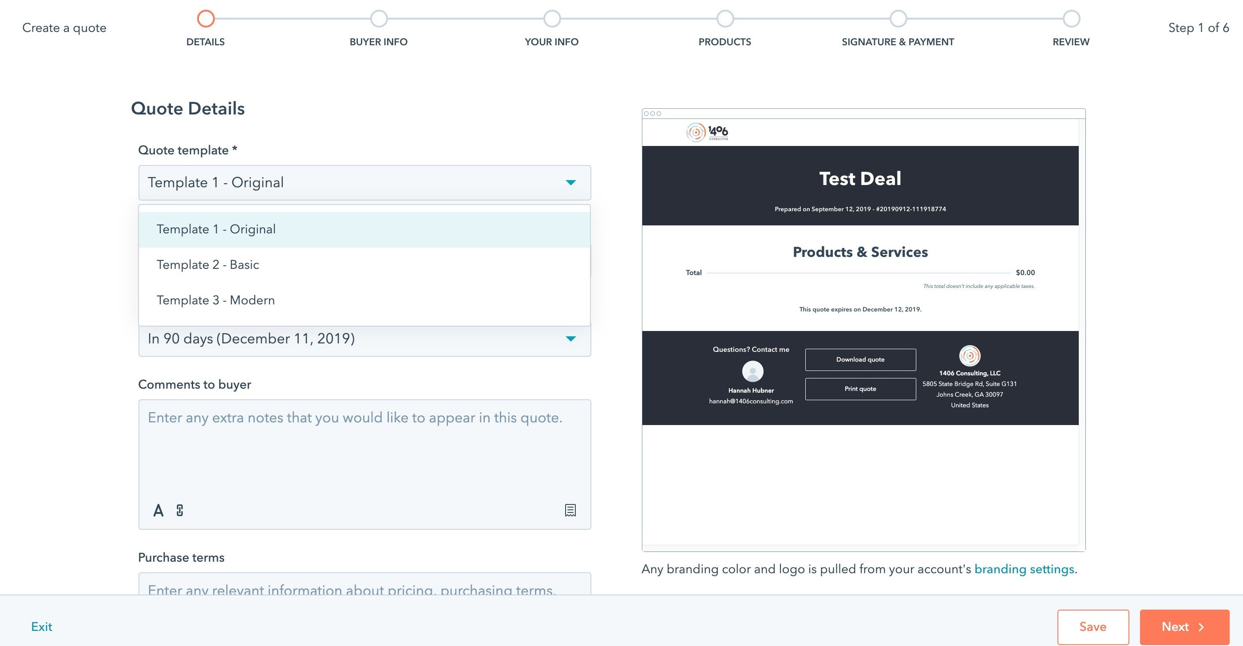Image resolution: width=1243 pixels, height=646 pixels.
Task: Select the font style icon in comments toolbar
Action: pyautogui.click(x=158, y=510)
